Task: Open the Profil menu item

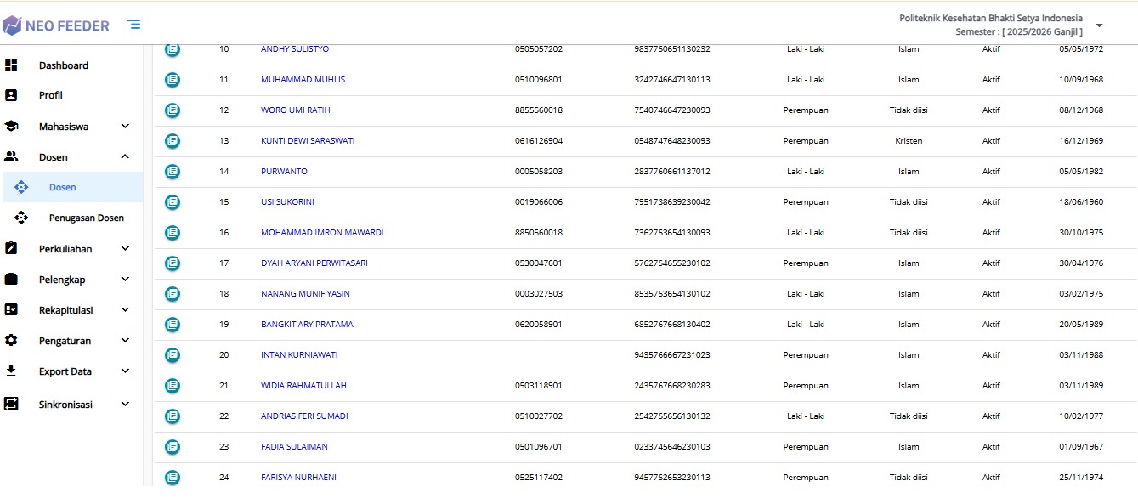Action: click(x=51, y=96)
